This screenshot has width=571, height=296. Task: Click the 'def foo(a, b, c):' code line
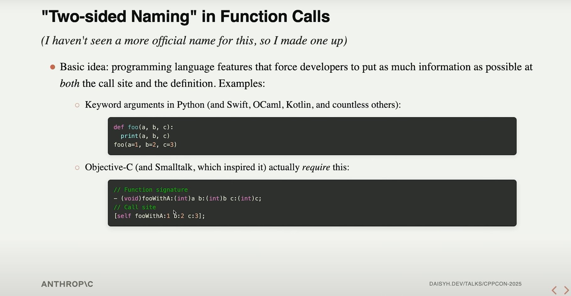[143, 127]
